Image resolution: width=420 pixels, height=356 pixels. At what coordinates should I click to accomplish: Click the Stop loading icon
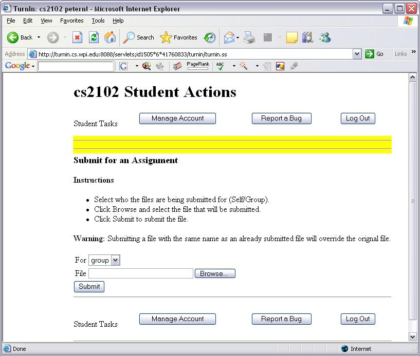coord(77,37)
